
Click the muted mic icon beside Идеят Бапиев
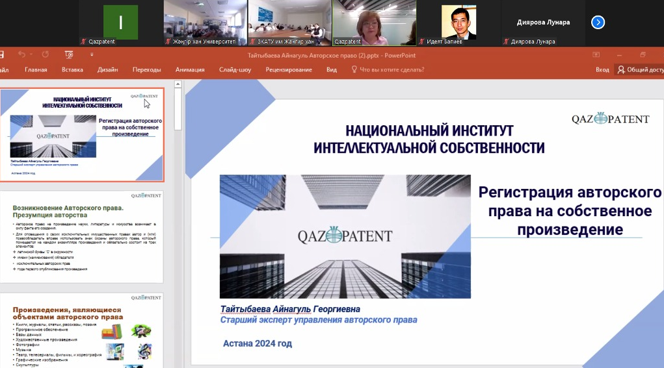click(420, 42)
